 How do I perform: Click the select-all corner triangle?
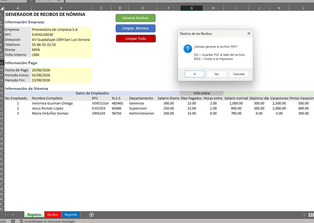[x=2, y=8]
